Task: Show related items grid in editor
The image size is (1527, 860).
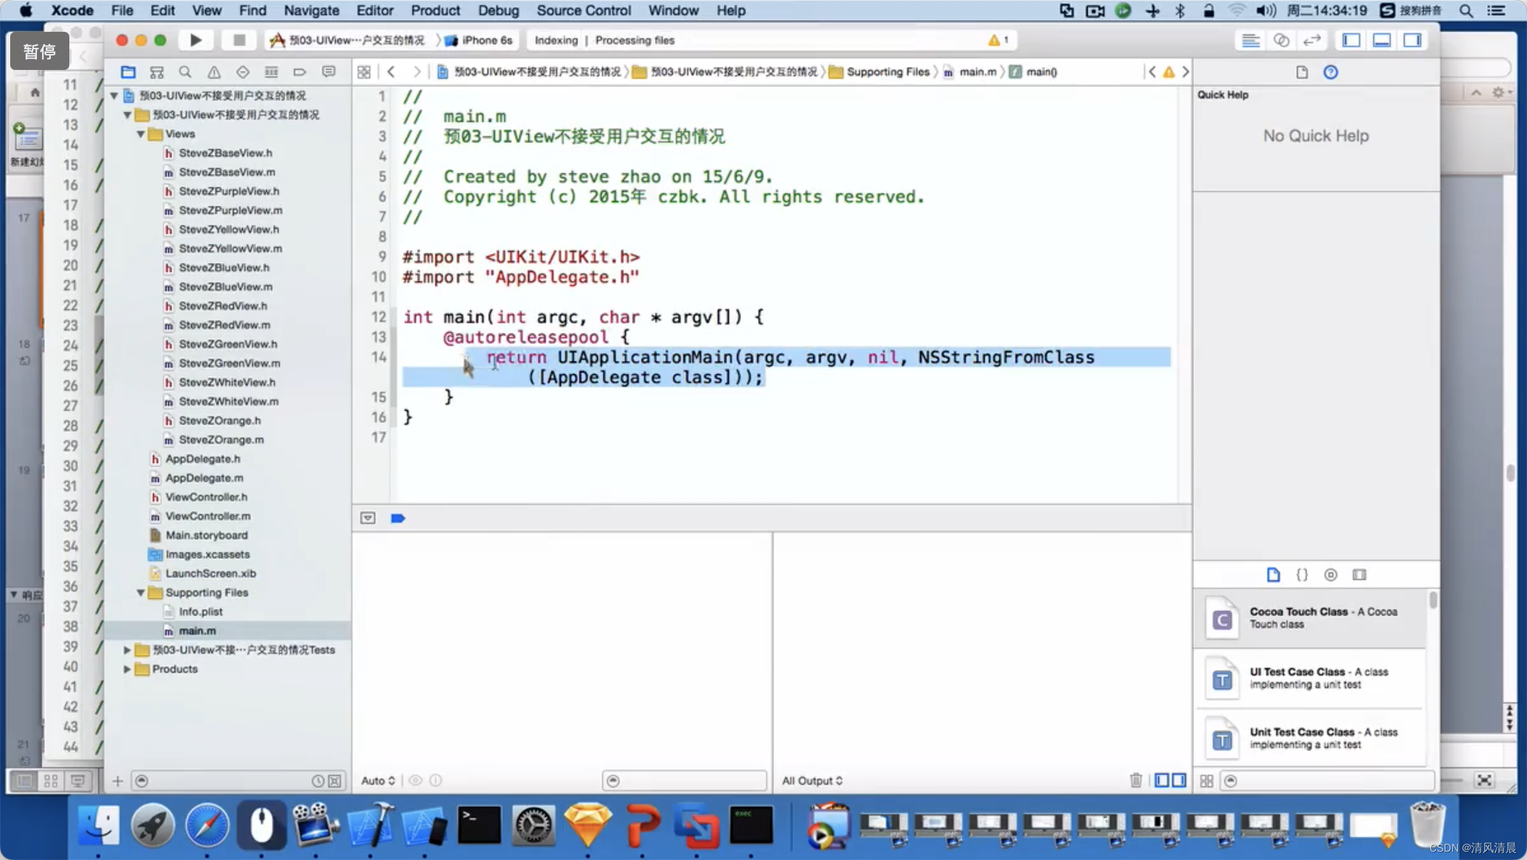Action: [364, 72]
